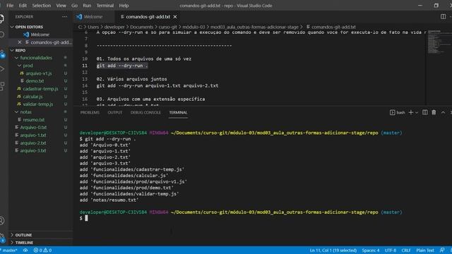Select the bash terminal indicator
452x254 pixels.
tap(397, 112)
